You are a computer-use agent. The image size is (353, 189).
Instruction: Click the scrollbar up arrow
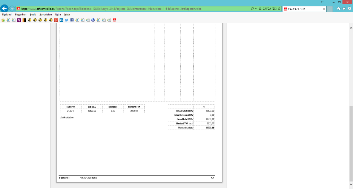click(351, 28)
